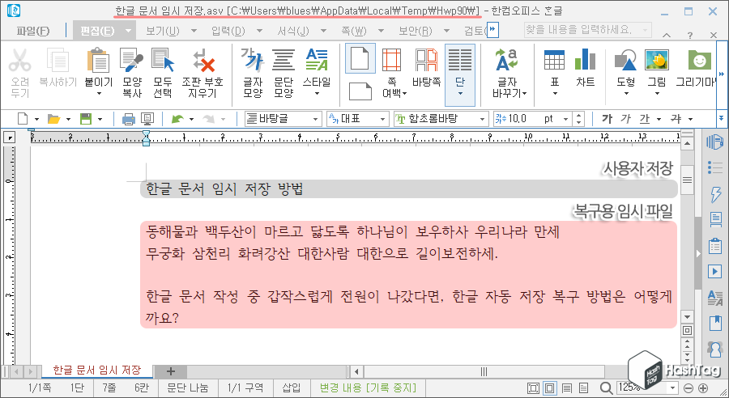Click the undo arrow icon
The height and width of the screenshot is (398, 729).
point(177,120)
